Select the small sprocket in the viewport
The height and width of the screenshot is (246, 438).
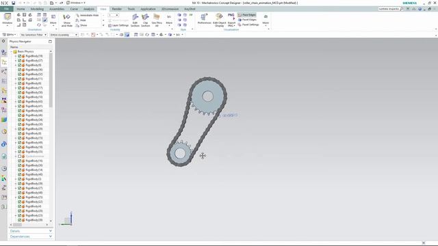(x=180, y=153)
